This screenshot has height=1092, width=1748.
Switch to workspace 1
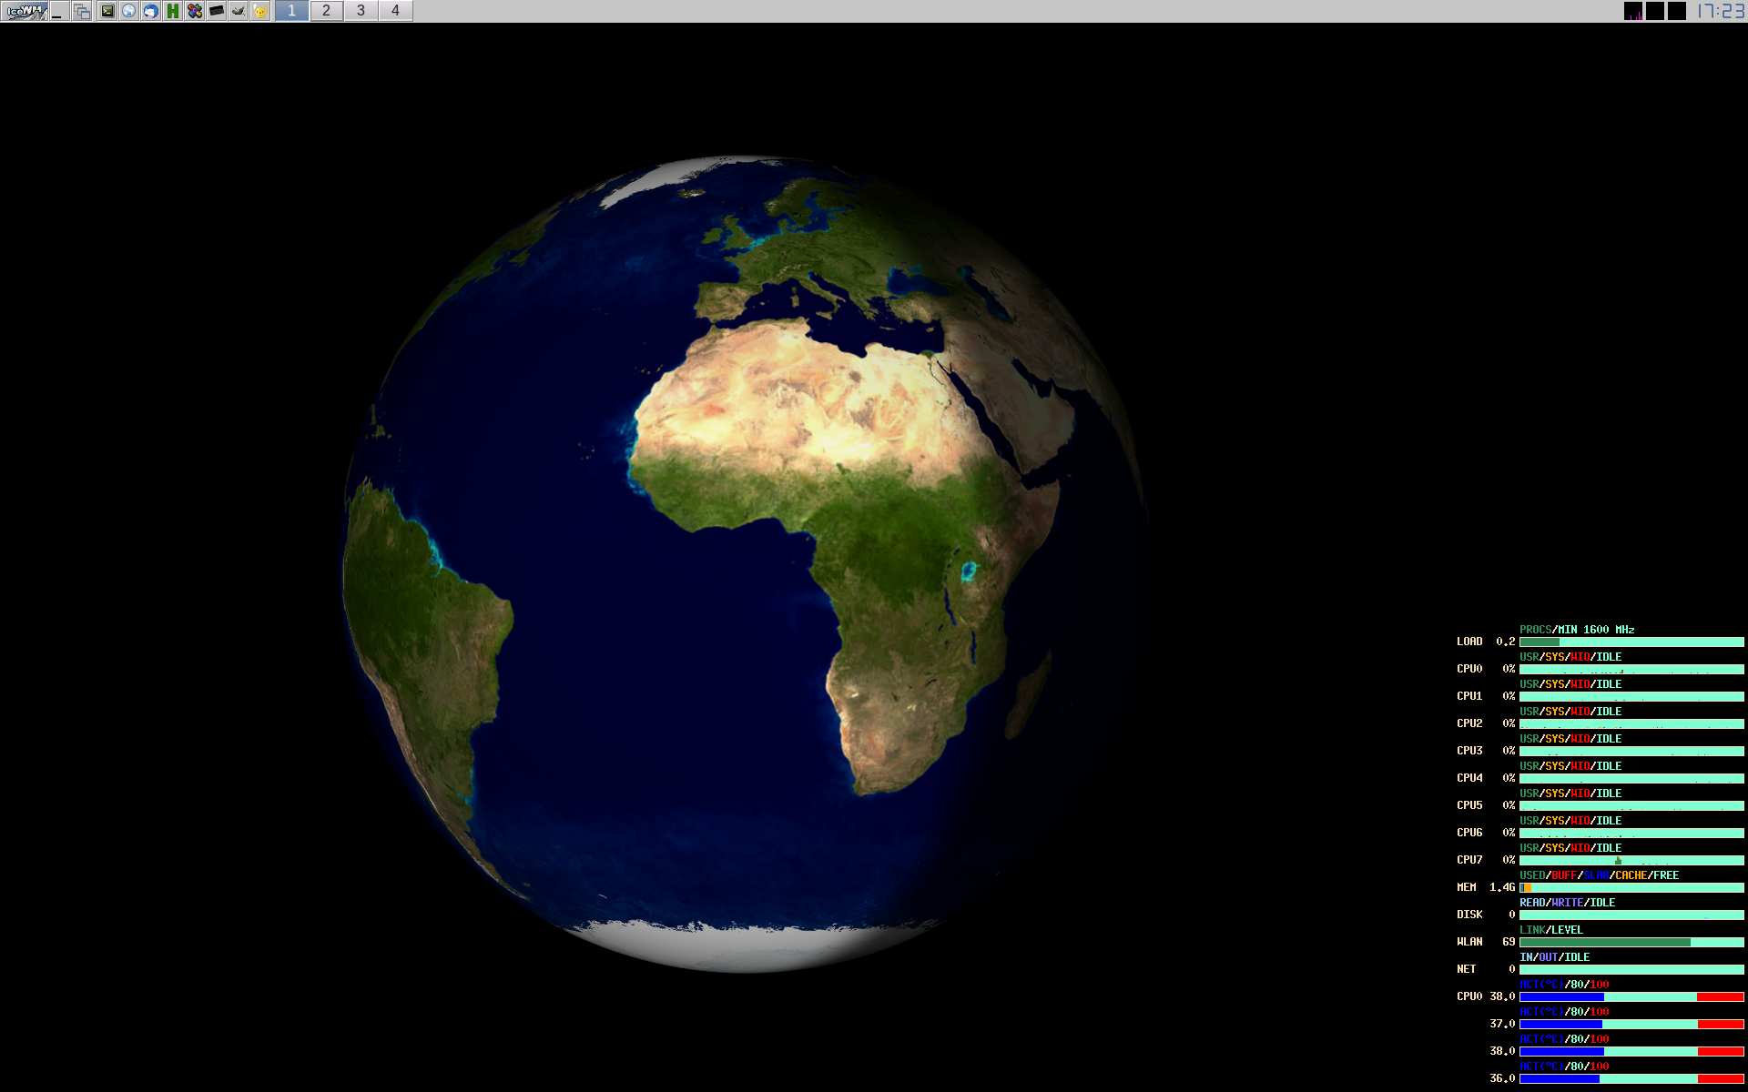291,11
